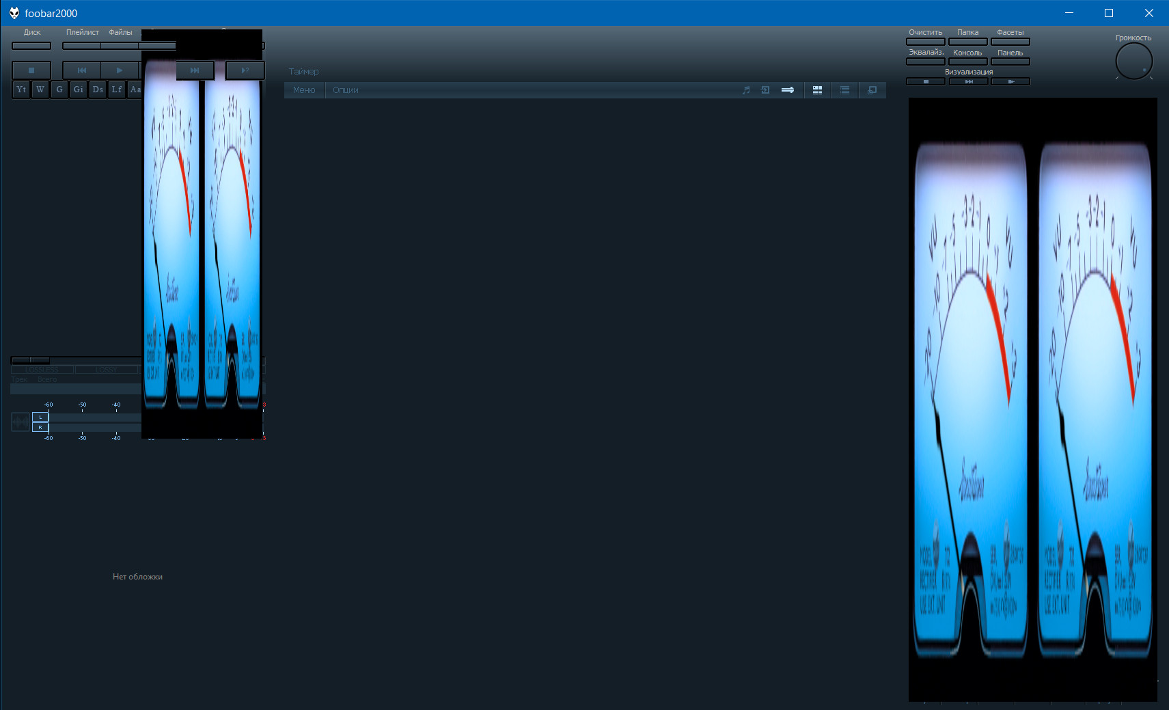Image resolution: width=1169 pixels, height=710 pixels.
Task: Switch to the list lines view icon
Action: point(845,90)
